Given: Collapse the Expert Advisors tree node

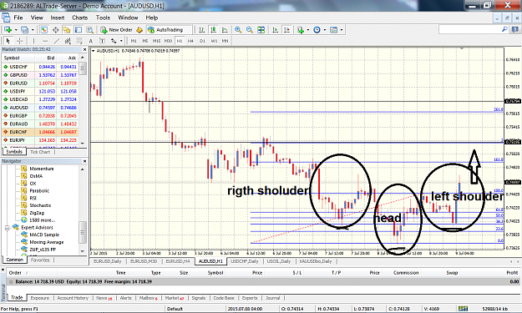Looking at the screenshot, I should 8,228.
